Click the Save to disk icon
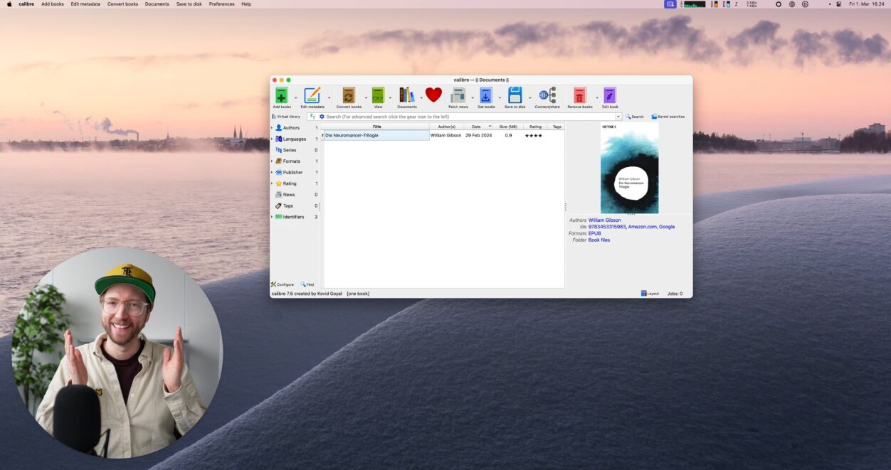 click(x=515, y=96)
